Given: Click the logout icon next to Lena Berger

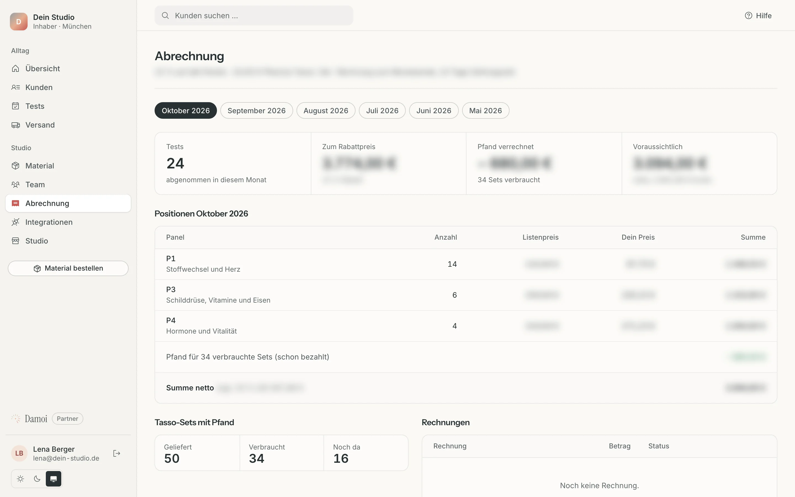Looking at the screenshot, I should (116, 453).
